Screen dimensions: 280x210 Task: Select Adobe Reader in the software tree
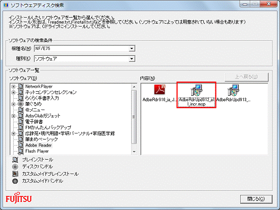pos(38,146)
